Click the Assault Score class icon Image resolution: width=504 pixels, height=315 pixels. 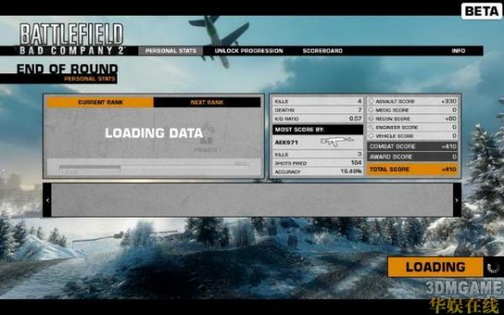click(371, 102)
